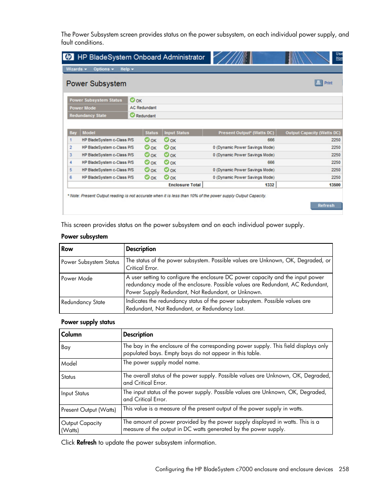Viewport: 383px width, 496px height.
Task: Click the Input Status OK icon for bay 5
Action: (167, 170)
